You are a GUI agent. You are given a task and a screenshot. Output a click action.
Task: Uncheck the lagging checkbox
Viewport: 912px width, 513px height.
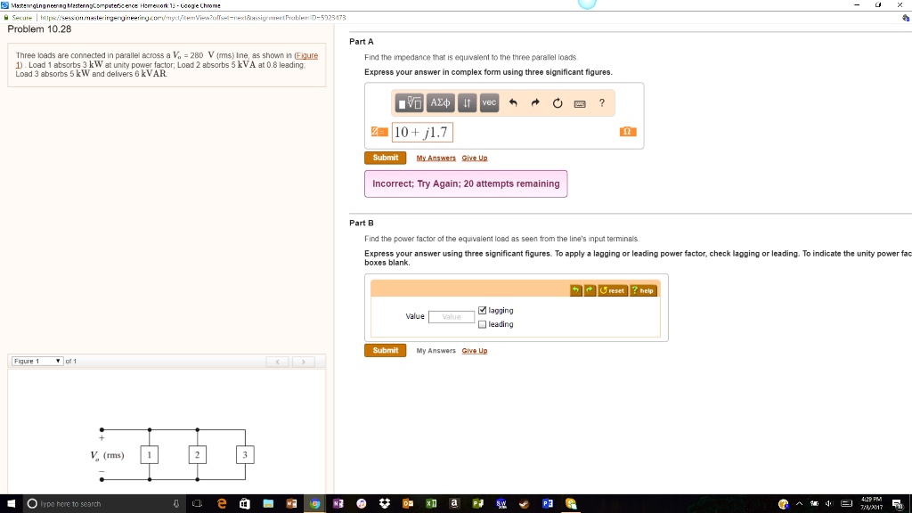click(x=483, y=310)
